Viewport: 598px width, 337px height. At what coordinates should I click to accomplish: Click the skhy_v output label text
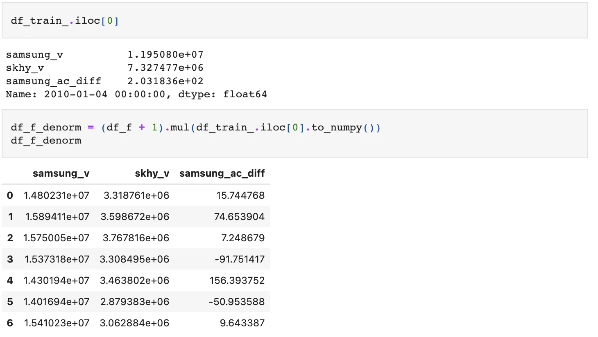(25, 68)
